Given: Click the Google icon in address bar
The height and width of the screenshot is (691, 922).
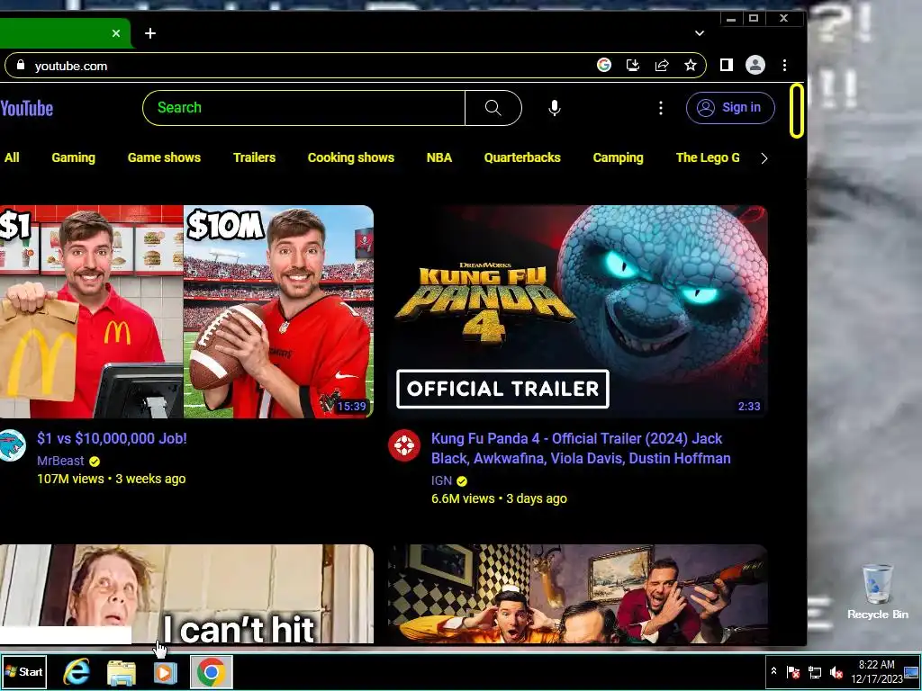Looking at the screenshot, I should pos(604,65).
